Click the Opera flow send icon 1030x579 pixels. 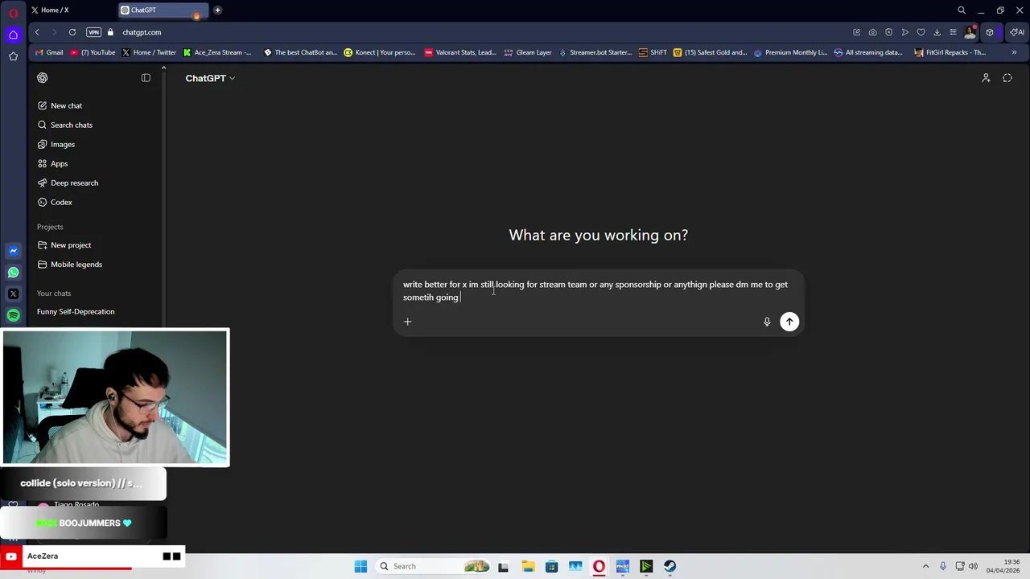click(x=905, y=32)
